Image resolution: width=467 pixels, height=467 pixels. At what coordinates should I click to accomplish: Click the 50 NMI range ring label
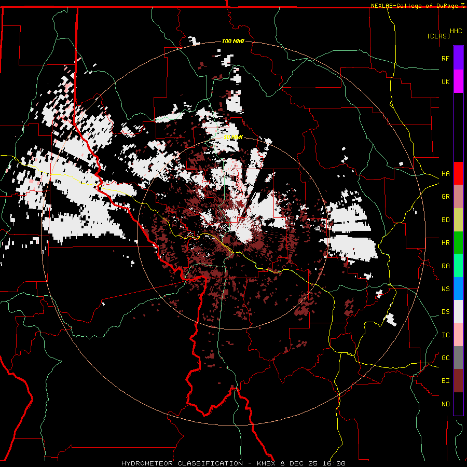pyautogui.click(x=233, y=138)
